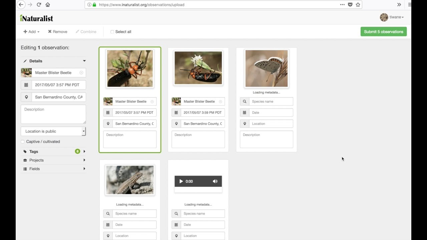Open the Add dropdown menu
Screen dimensions: 427x240
[31, 32]
